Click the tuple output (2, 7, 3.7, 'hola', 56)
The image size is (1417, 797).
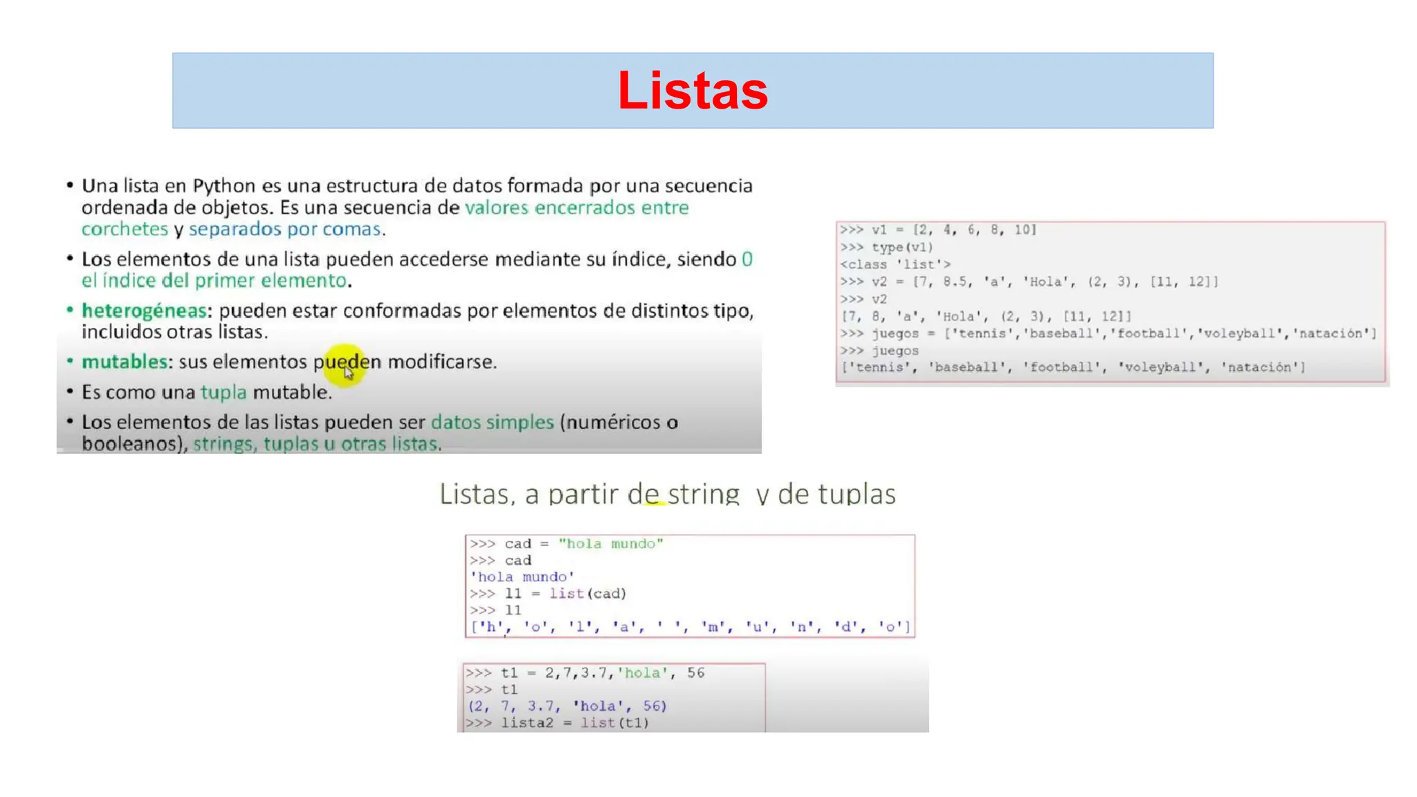[x=567, y=706]
